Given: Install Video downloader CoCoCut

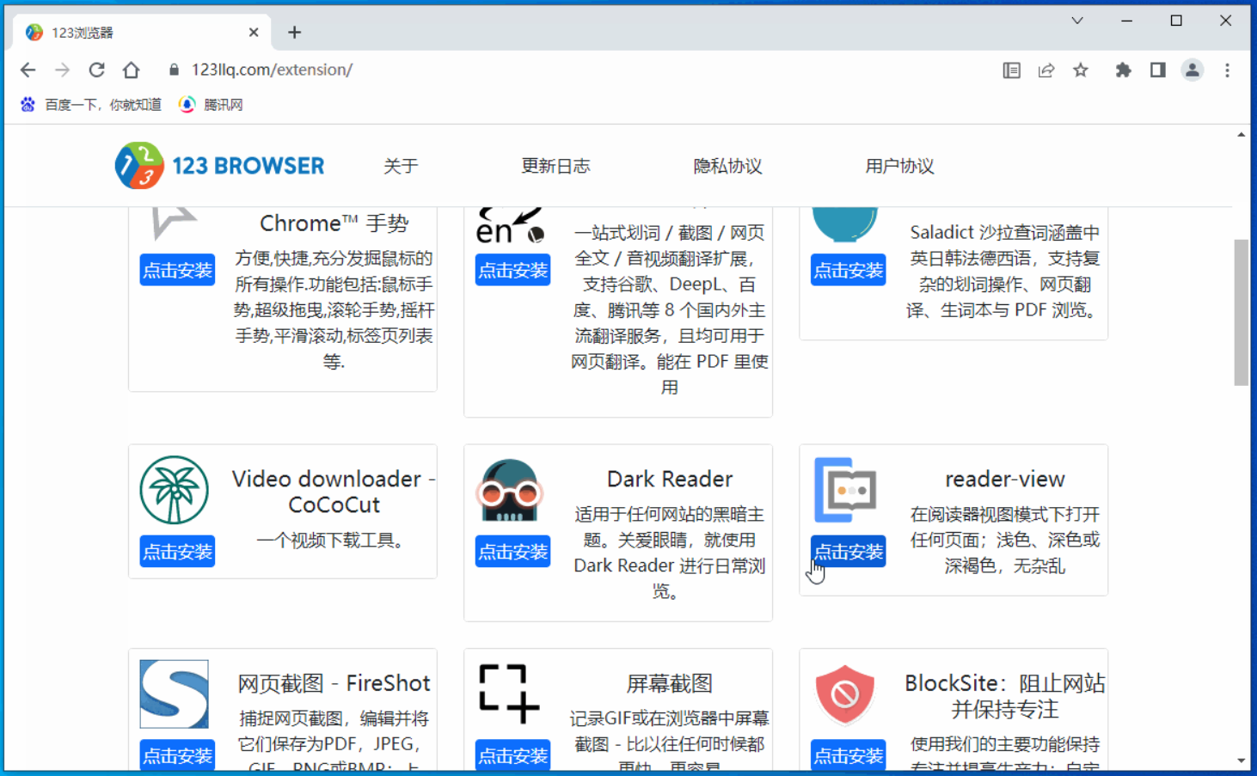Looking at the screenshot, I should (x=177, y=552).
